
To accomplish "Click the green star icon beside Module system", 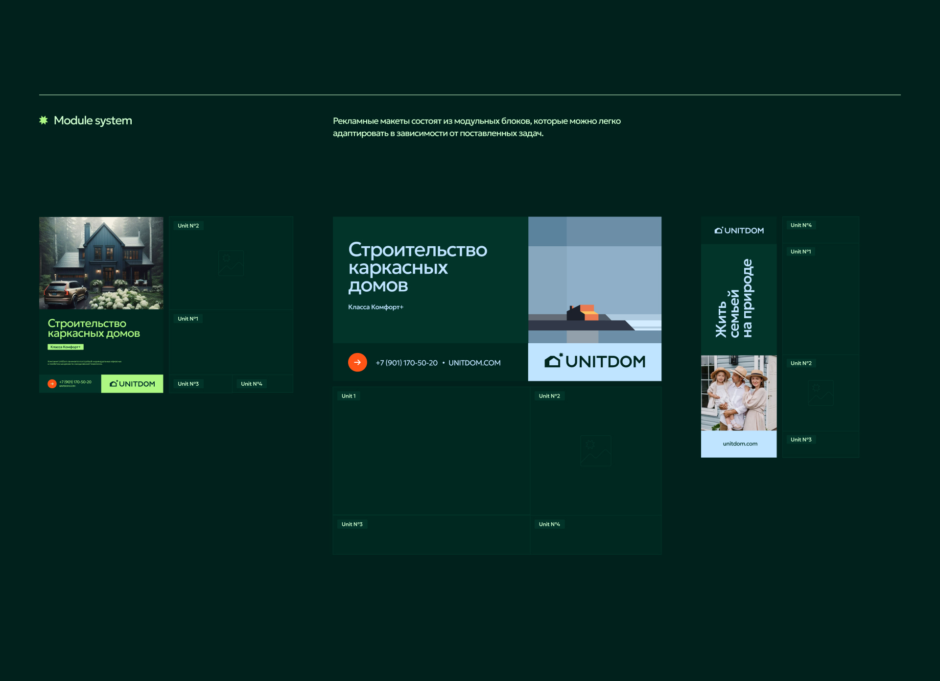I will pyautogui.click(x=44, y=120).
